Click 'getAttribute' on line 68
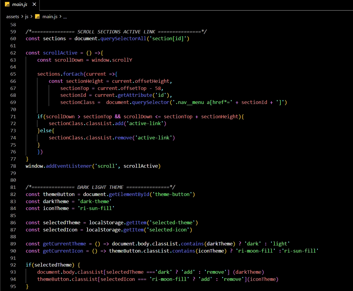The width and height of the screenshot is (353, 291). [135, 95]
